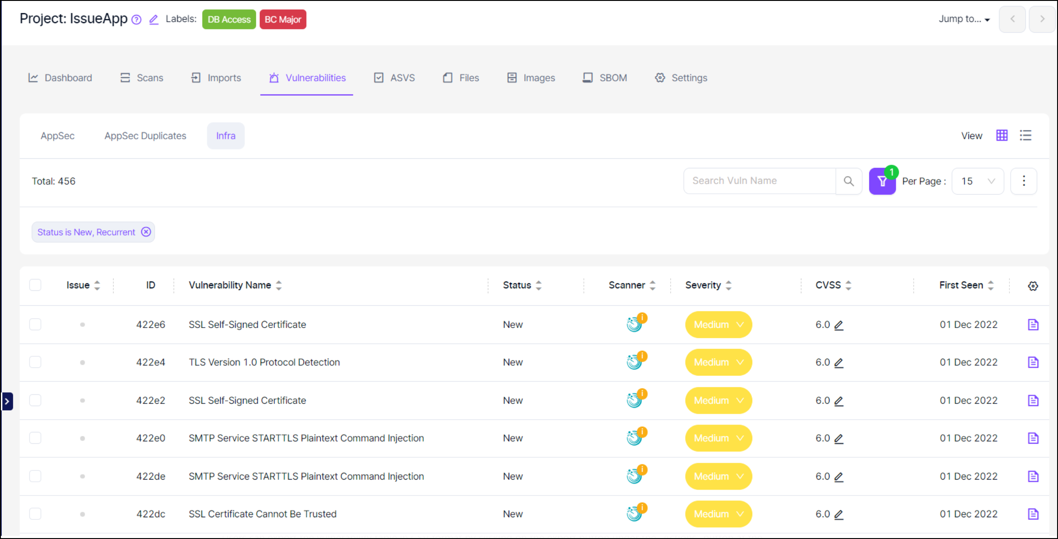Image resolution: width=1058 pixels, height=539 pixels.
Task: Focus the Search Vuln Name field
Action: (x=759, y=181)
